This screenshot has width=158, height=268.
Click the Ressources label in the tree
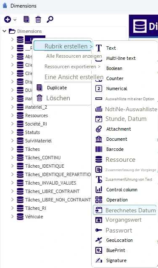click(37, 115)
